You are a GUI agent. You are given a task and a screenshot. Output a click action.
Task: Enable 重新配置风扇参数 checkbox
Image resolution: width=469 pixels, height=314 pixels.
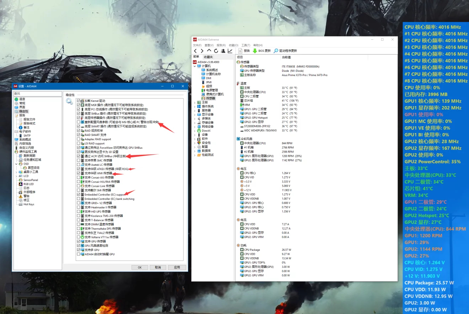click(79, 122)
